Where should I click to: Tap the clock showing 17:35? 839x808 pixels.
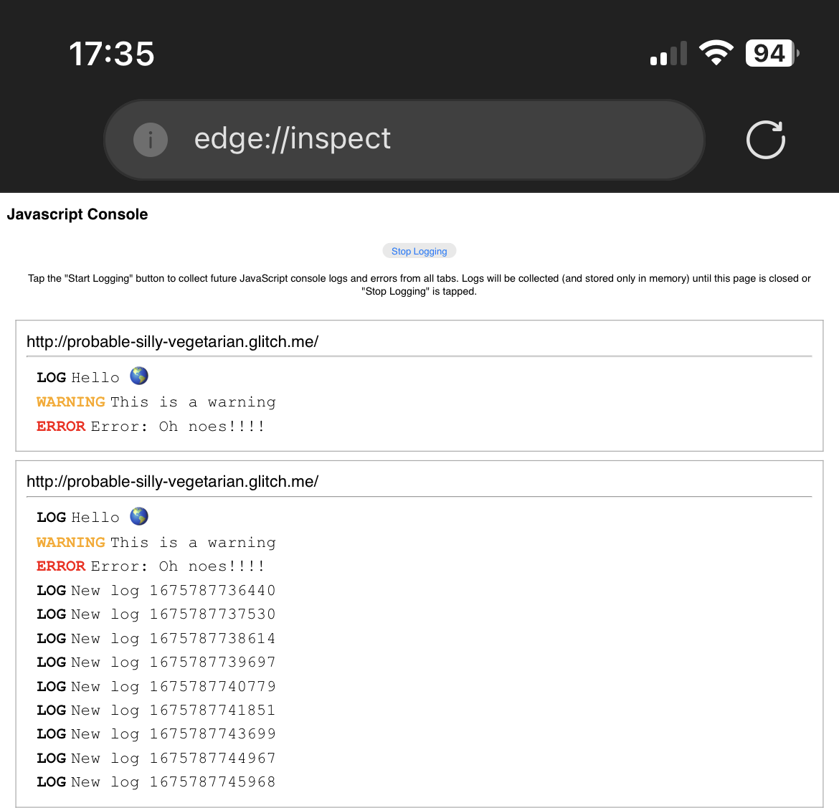(112, 53)
